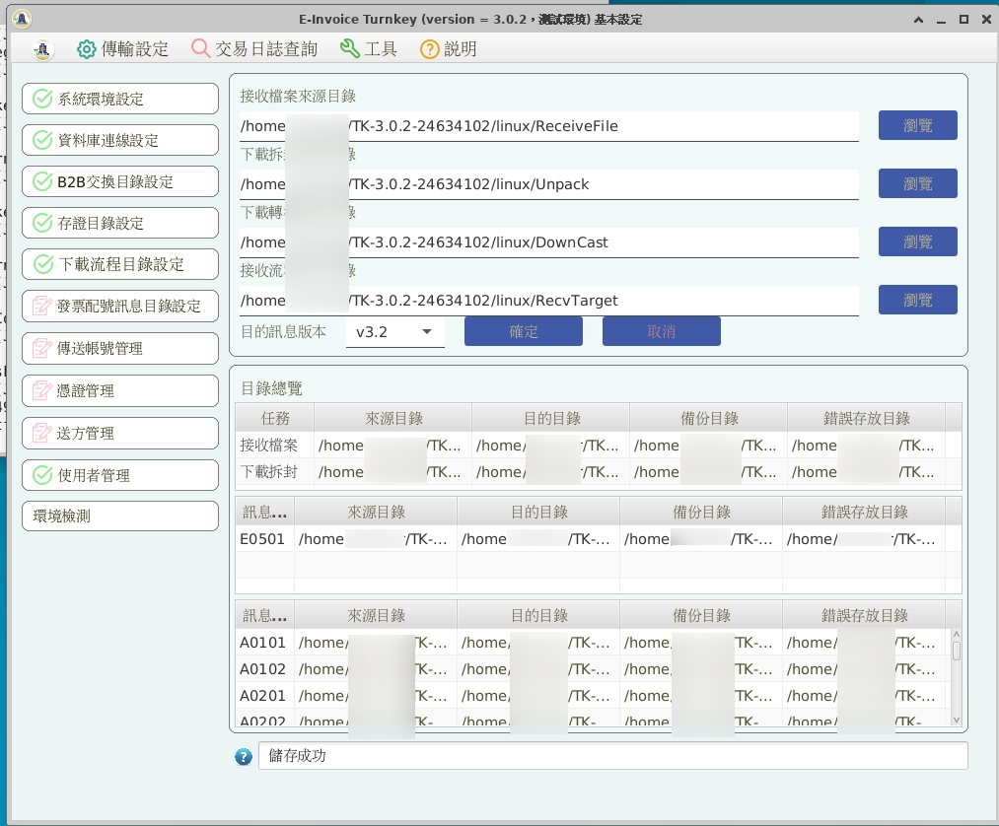Screen dimensions: 999x826
Task: Click the ReceiveFile path input field
Action: point(549,126)
